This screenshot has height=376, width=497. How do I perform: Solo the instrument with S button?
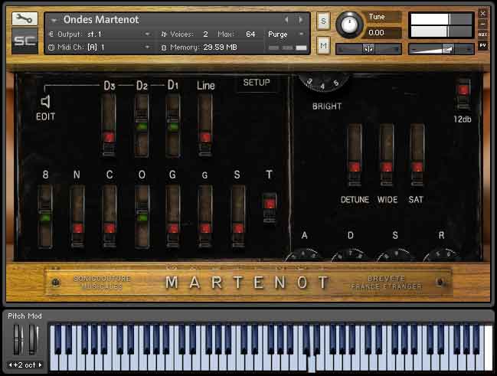click(x=323, y=21)
